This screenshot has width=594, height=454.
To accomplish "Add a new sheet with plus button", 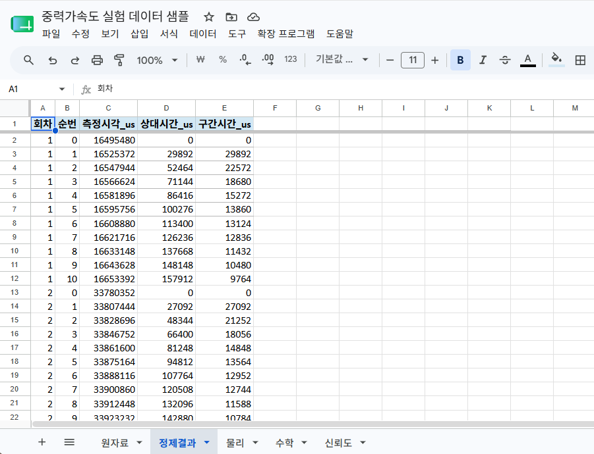I will (x=42, y=442).
